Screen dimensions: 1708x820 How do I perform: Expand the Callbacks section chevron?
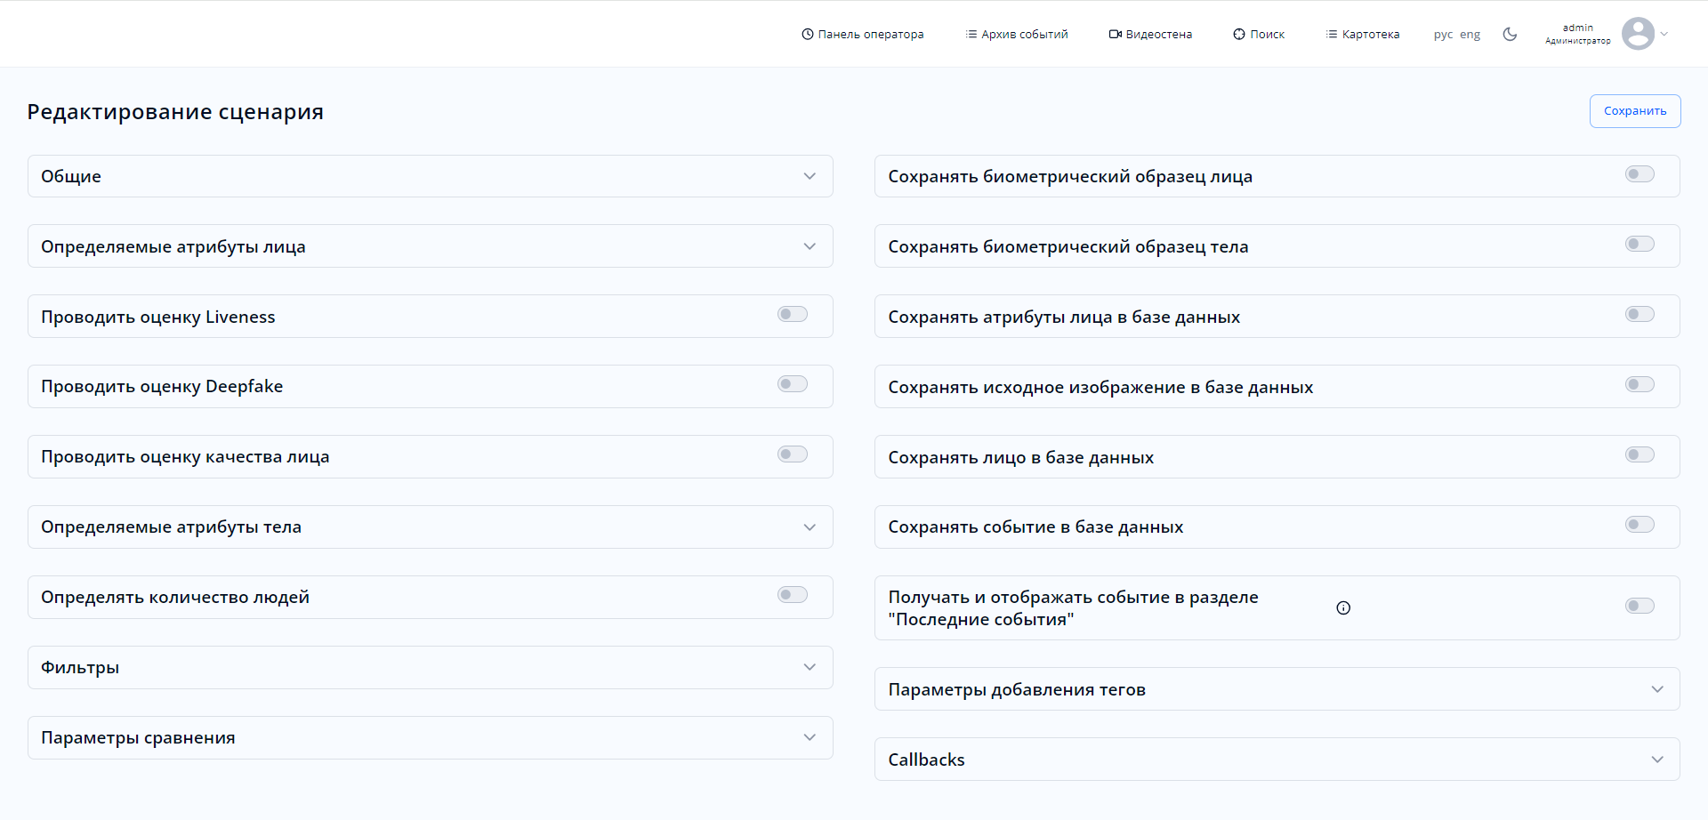click(1657, 760)
